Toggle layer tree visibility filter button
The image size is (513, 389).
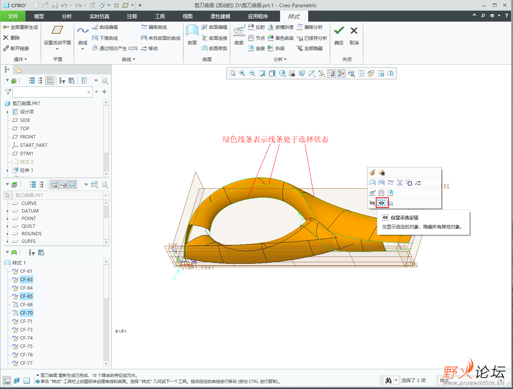click(54, 184)
